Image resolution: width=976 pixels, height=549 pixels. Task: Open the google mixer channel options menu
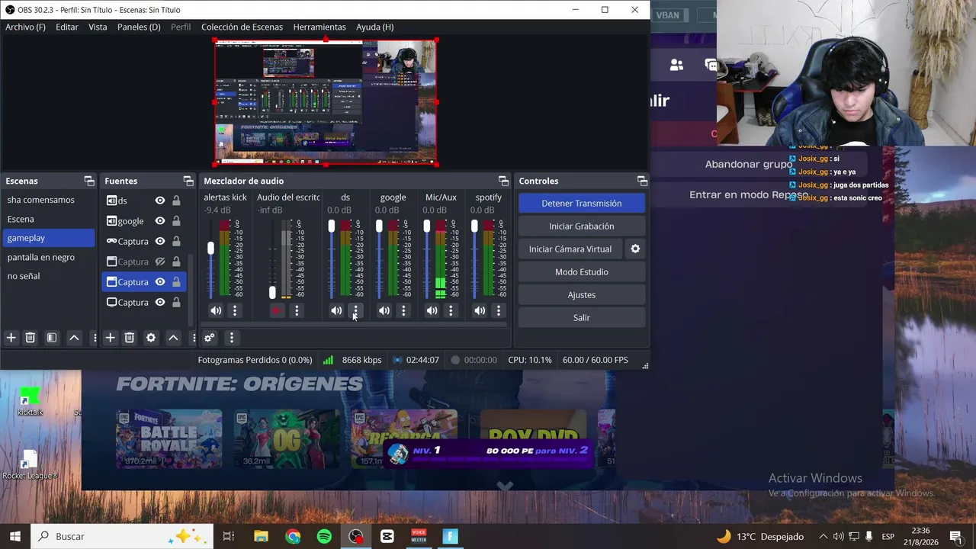pos(403,310)
